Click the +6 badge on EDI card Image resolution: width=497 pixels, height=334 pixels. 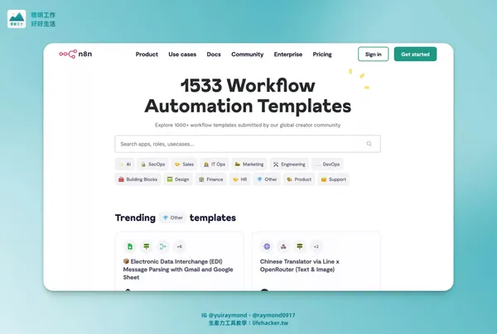[x=179, y=246]
